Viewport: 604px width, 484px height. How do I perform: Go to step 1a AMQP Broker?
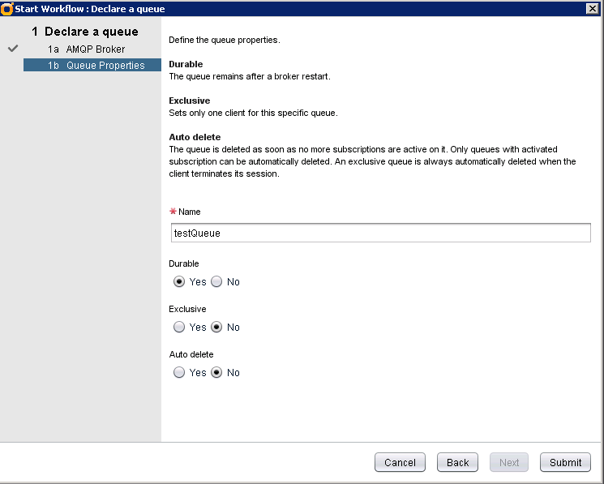87,49
